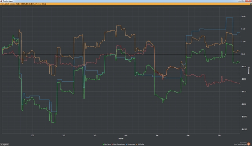
Task: Click the $6,00 y-axis value
Action: click(x=243, y=17)
